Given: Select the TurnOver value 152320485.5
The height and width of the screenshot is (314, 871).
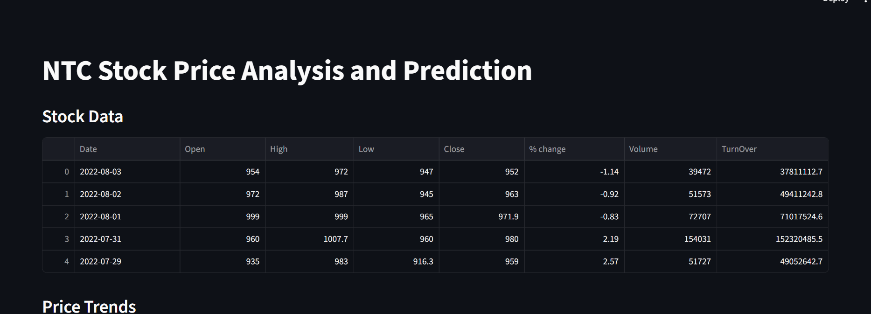Looking at the screenshot, I should pyautogui.click(x=800, y=239).
